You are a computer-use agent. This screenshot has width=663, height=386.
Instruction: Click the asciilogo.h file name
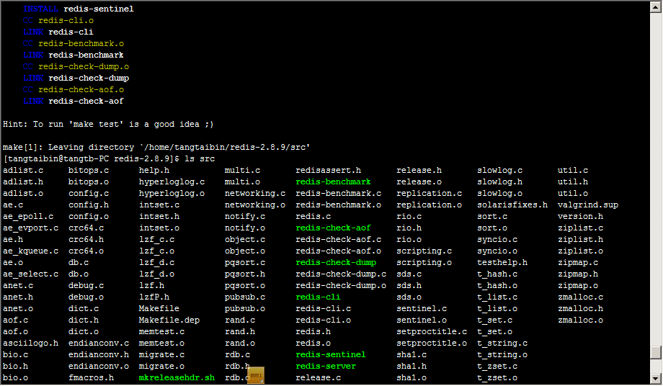[30, 343]
